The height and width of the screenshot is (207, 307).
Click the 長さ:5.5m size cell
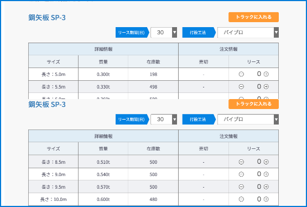(54, 87)
